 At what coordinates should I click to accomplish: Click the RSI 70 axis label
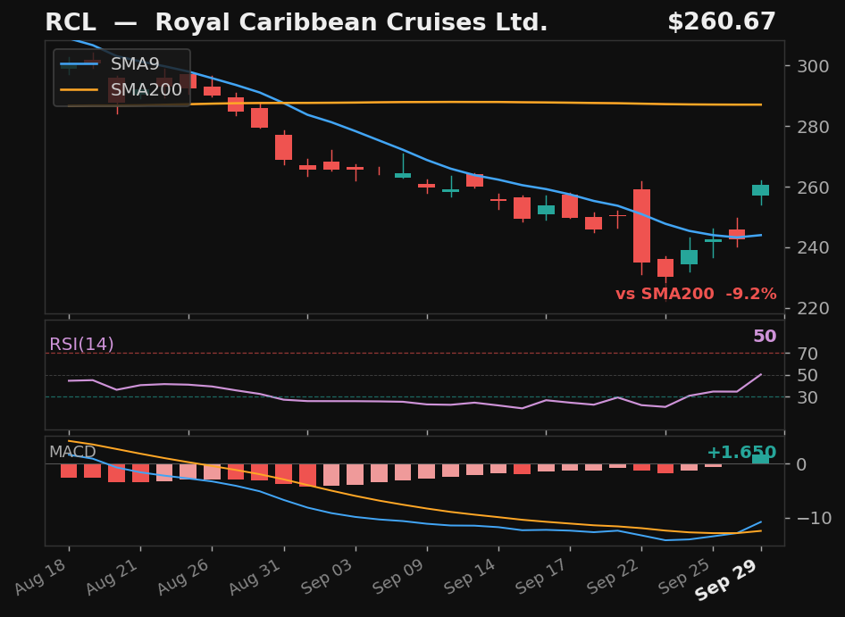807,354
